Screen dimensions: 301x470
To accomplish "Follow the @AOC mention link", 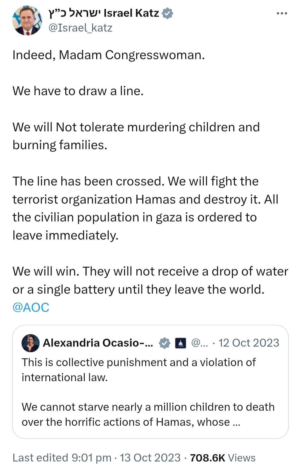I will [31, 307].
